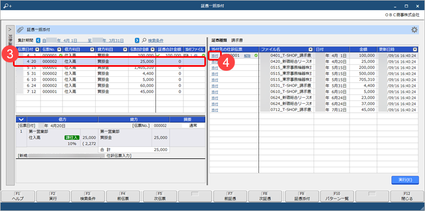Open the 伝票No. column filter dropdown
425x211 pixels.
(59, 49)
